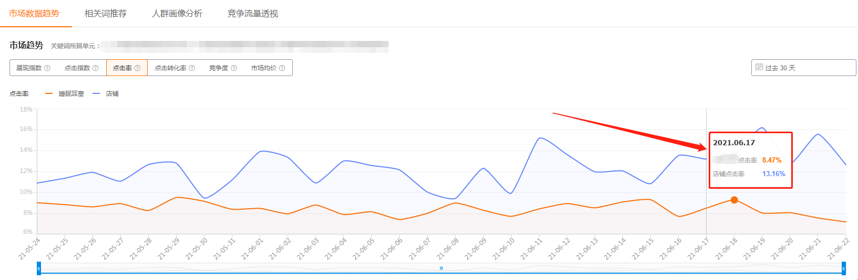Click help icon beside 点击指数
The height and width of the screenshot is (280, 858).
click(x=95, y=68)
